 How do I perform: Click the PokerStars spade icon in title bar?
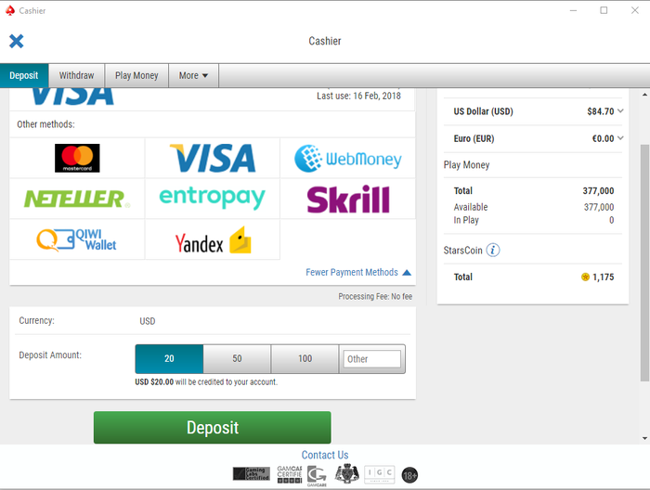pyautogui.click(x=10, y=10)
